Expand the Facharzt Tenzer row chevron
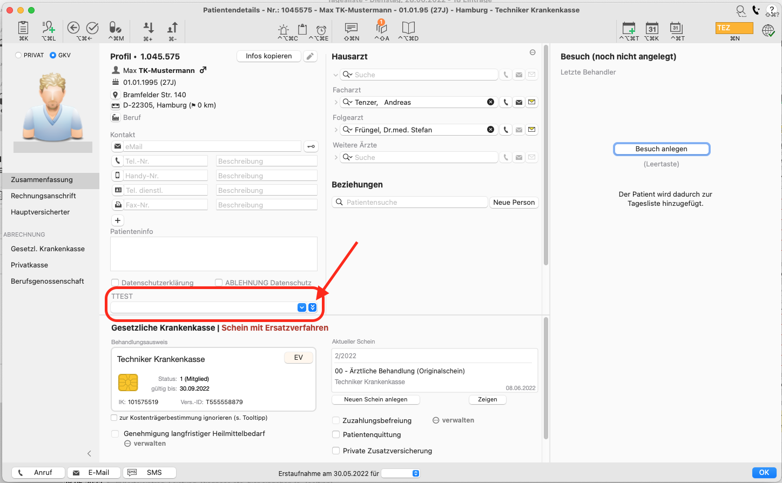The image size is (782, 483). (x=336, y=102)
